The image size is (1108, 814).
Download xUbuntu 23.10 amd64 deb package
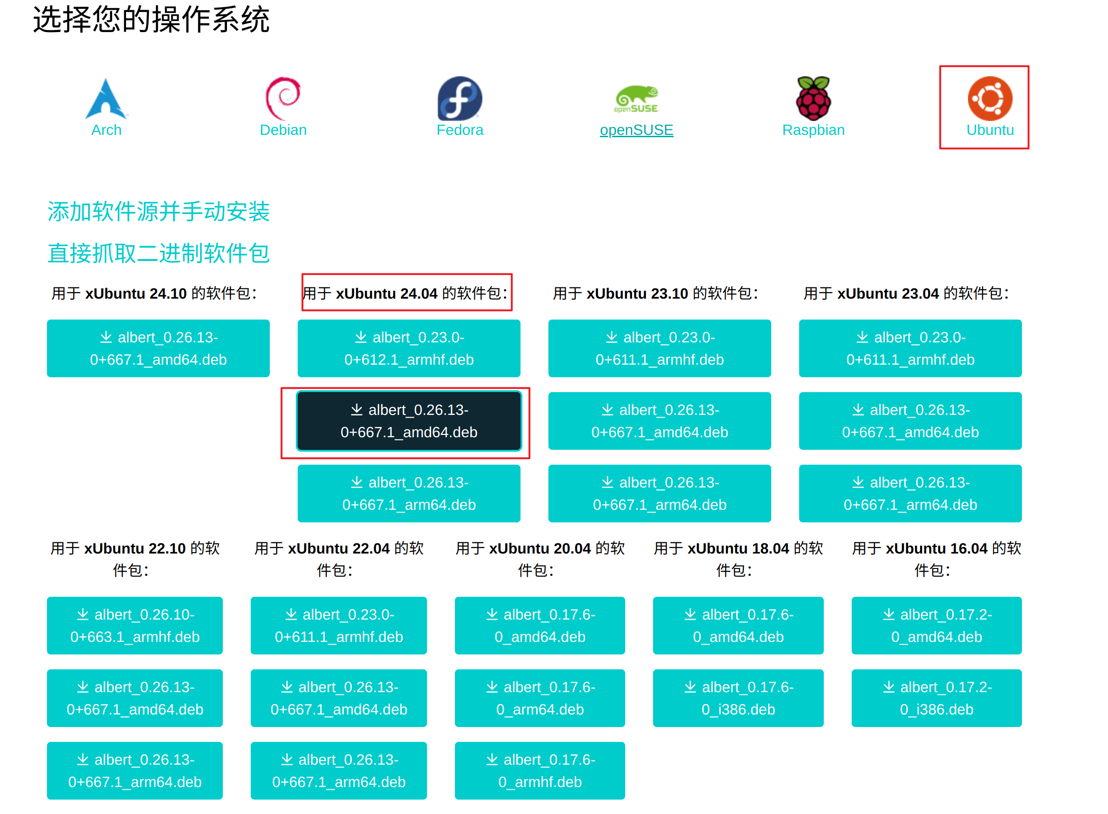click(659, 421)
